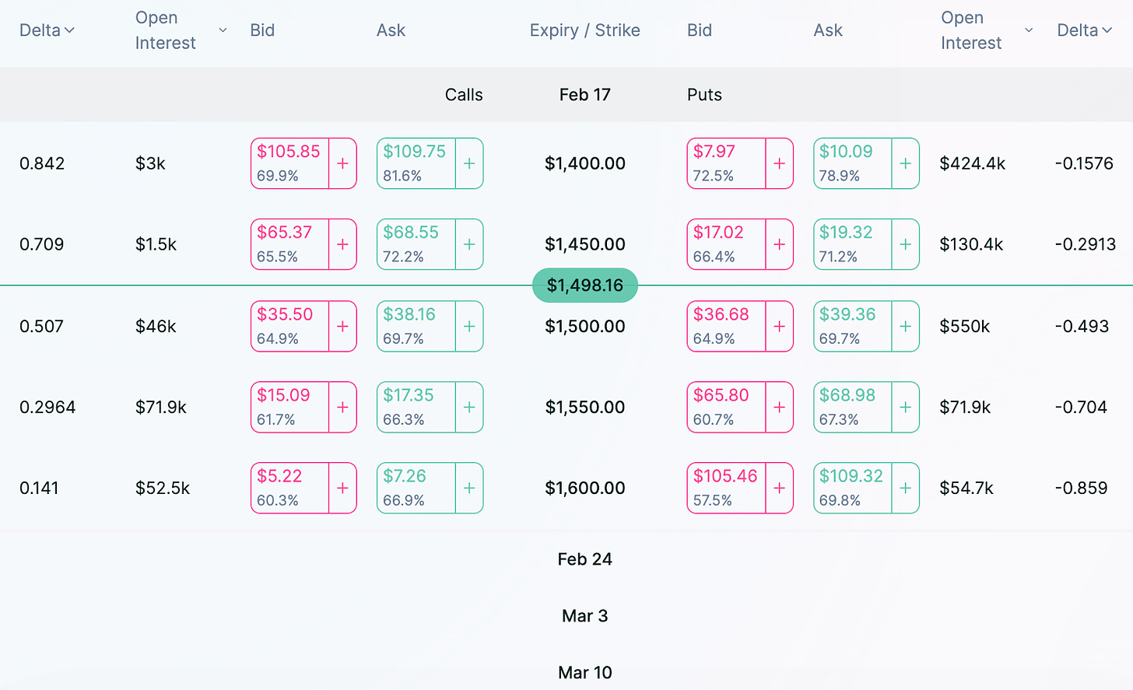Image resolution: width=1133 pixels, height=690 pixels.
Task: Add the $1,450 put bid $17.02 via plus
Action: [x=779, y=244]
